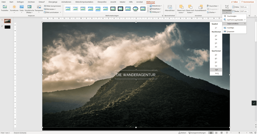Image resolution: width=257 pixels, height=134 pixels.
Task: Open the Drehen dropdown
Action: [212, 12]
